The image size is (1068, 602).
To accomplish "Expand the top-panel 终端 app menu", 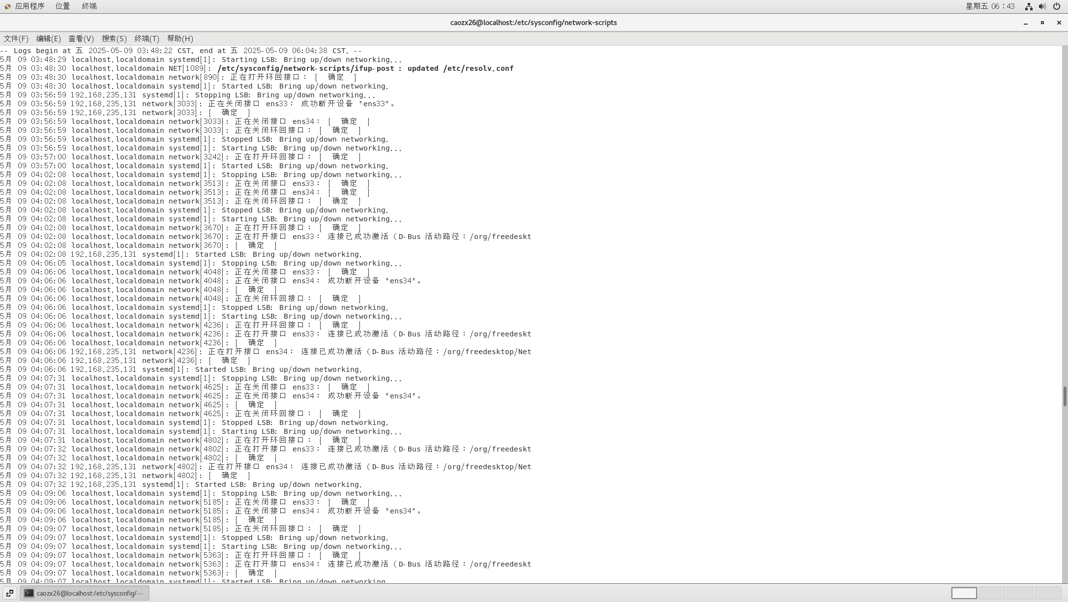I will tap(89, 6).
